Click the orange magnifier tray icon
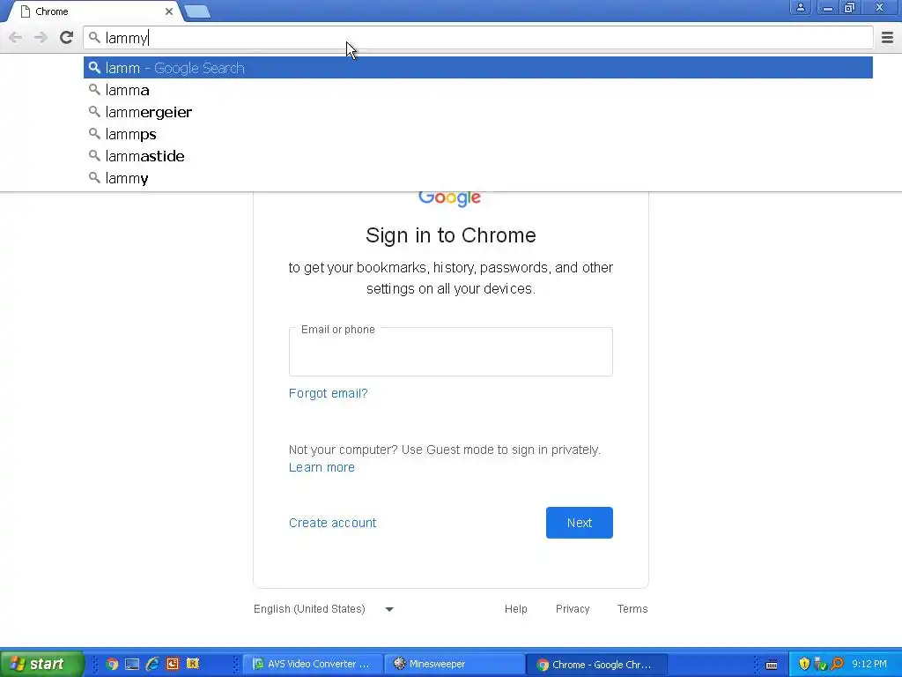 point(837,664)
